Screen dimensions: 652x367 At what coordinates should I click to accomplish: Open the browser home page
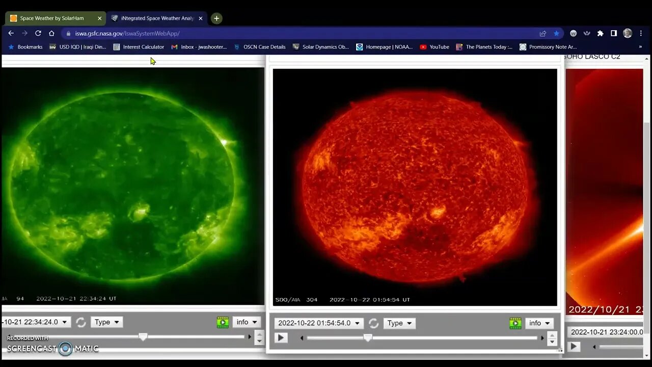[51, 33]
